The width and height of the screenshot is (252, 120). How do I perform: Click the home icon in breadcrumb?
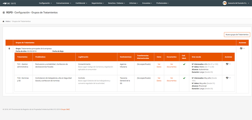(x=3, y=21)
